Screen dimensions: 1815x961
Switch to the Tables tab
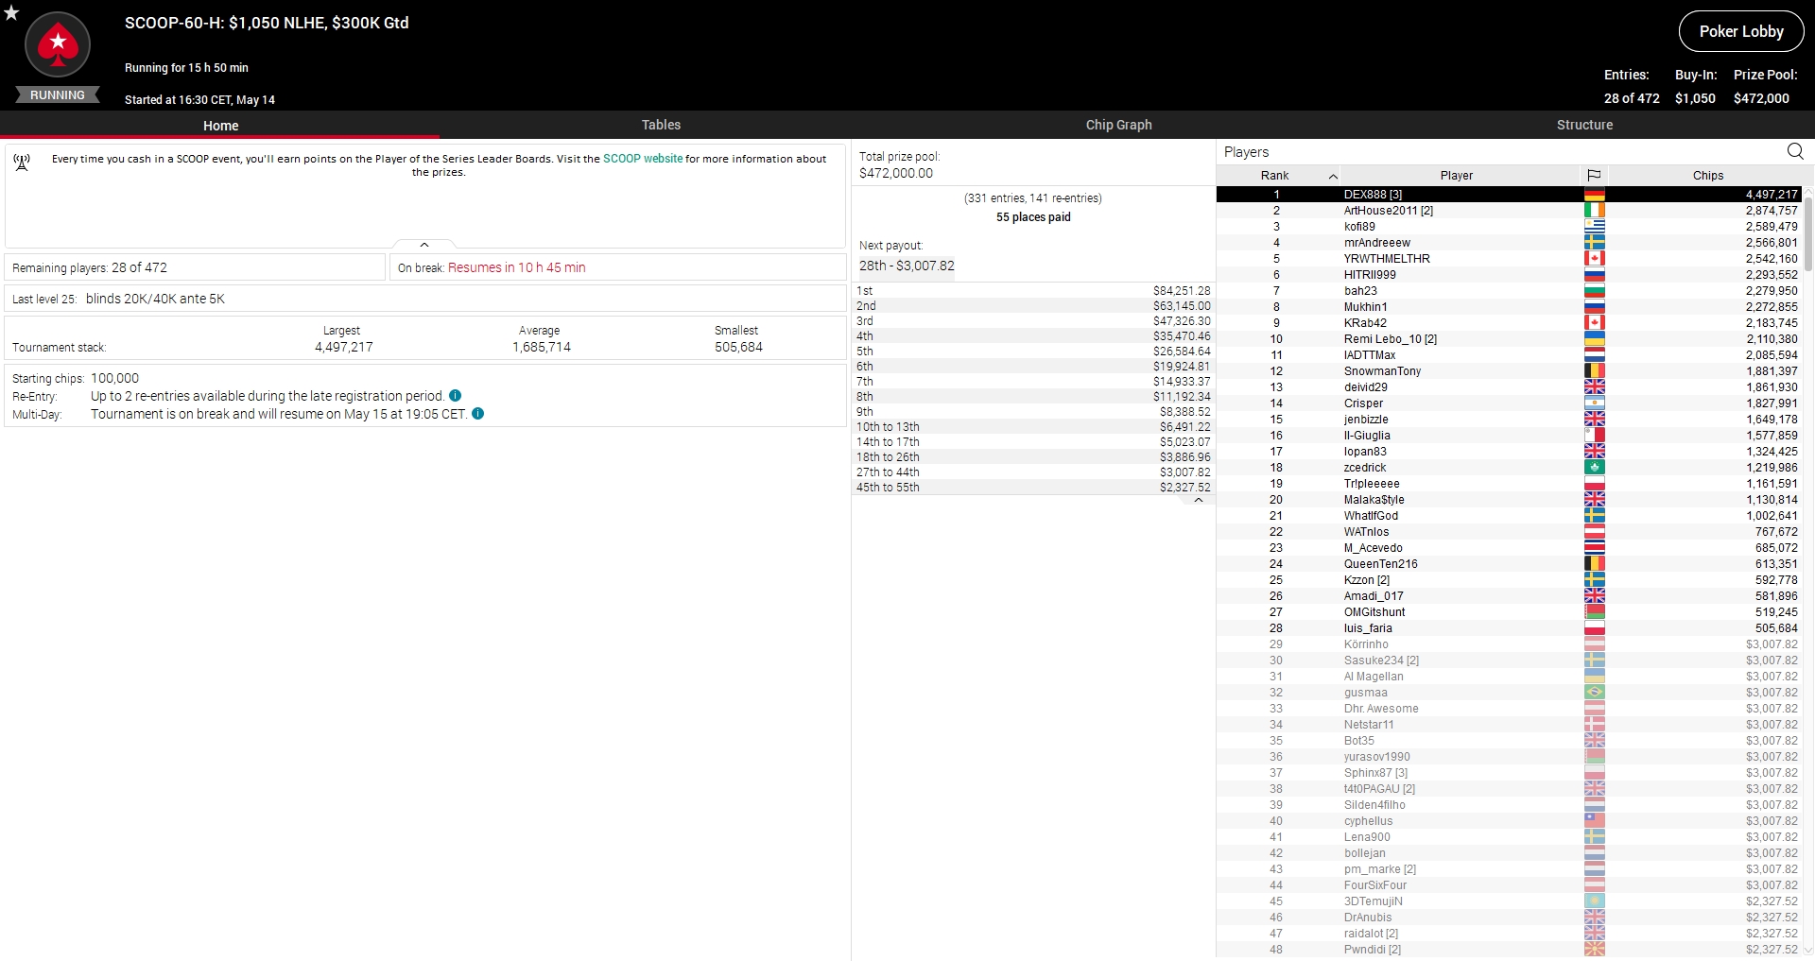point(661,125)
